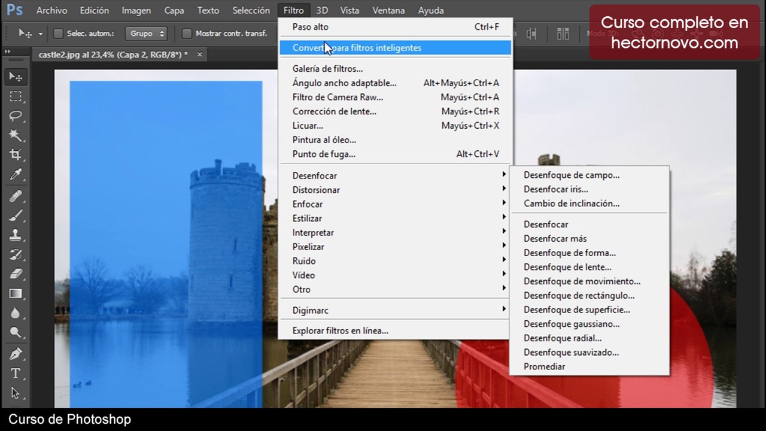Expand the Otro submenu
This screenshot has height=431, width=766.
coord(395,289)
